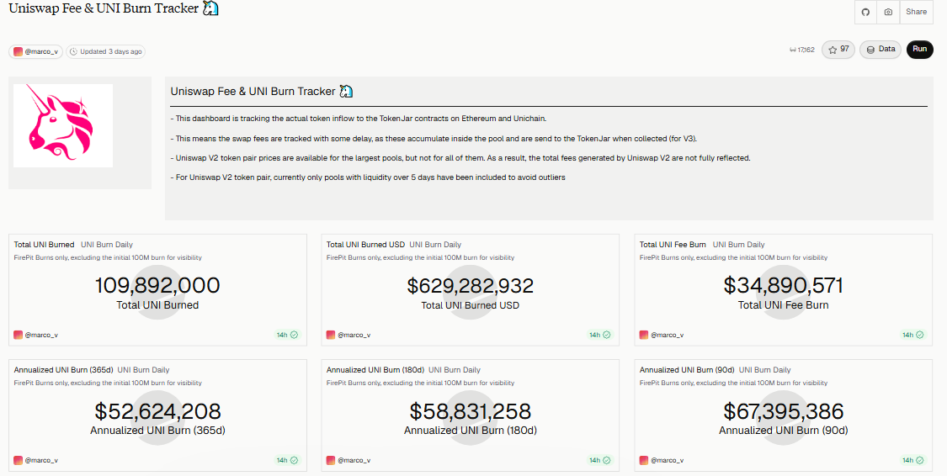Open the @marco_v author chip in the header

click(35, 52)
